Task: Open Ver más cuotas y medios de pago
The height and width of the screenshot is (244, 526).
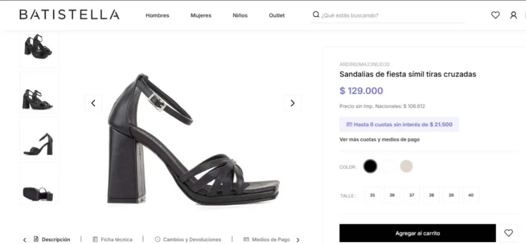Action: click(x=379, y=139)
